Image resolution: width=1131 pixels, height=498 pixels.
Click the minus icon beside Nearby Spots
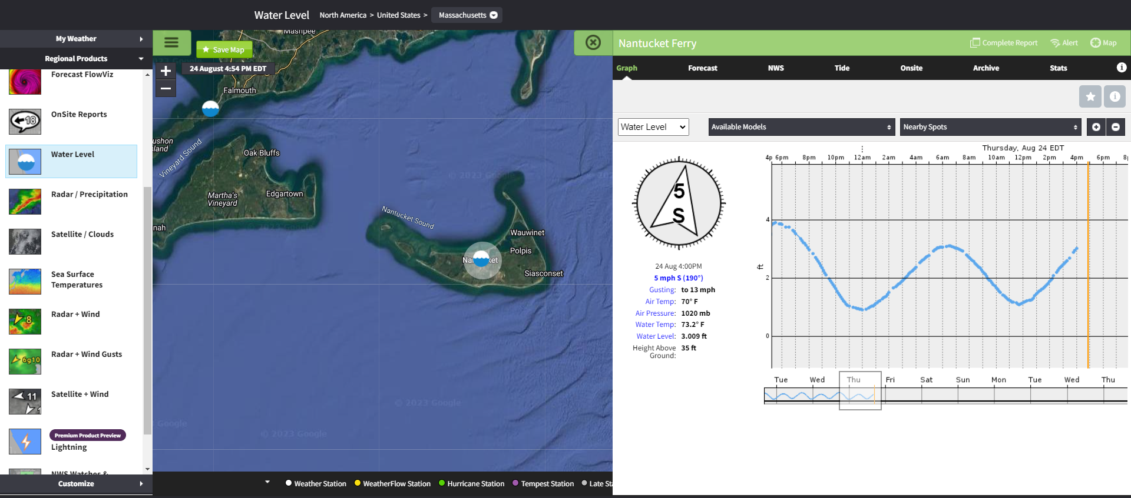1116,127
